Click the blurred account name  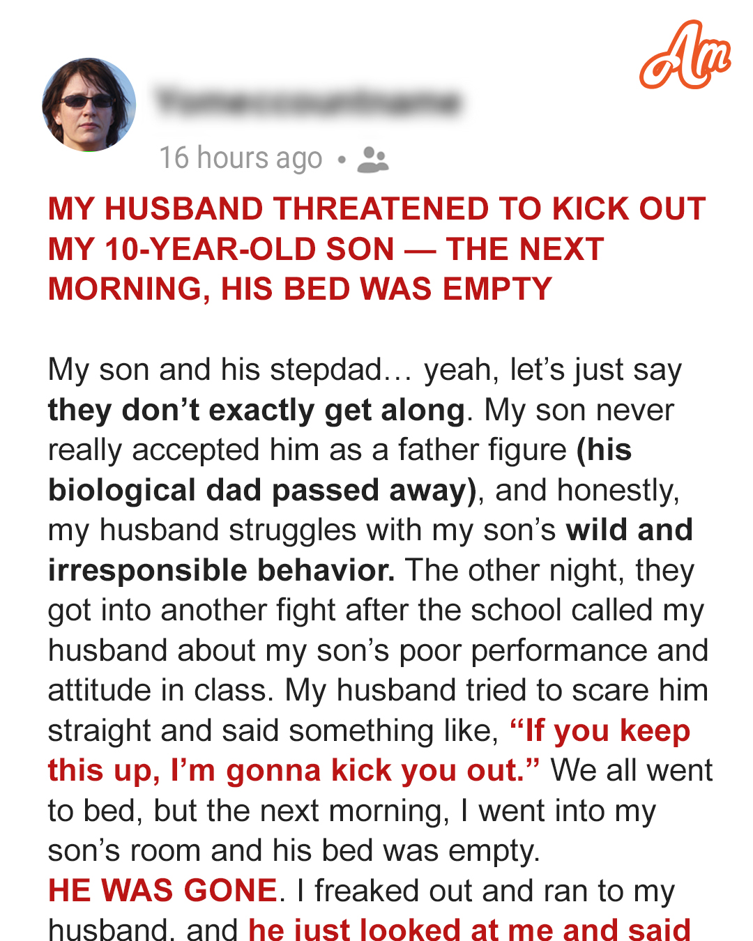[307, 102]
